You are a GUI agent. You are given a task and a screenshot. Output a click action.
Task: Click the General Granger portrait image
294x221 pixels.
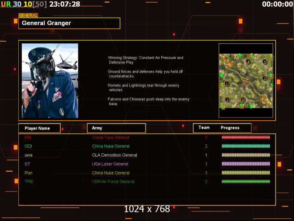(50, 81)
